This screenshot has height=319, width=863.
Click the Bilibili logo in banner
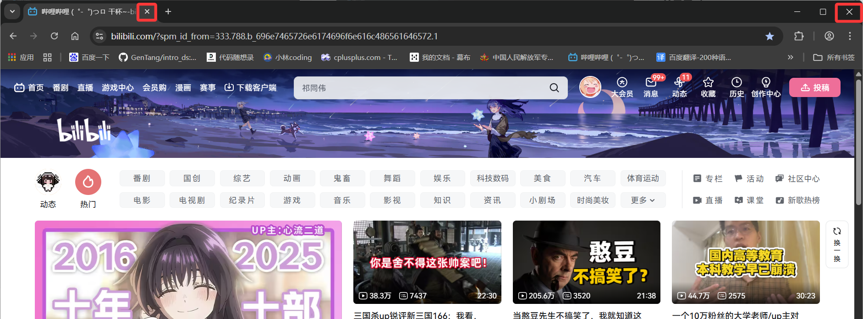(84, 130)
